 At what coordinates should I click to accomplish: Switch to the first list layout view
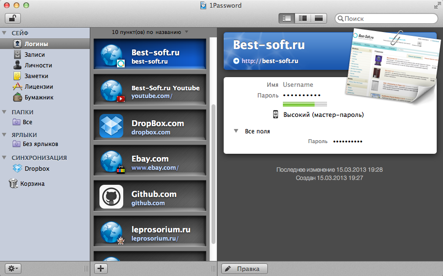pyautogui.click(x=286, y=18)
